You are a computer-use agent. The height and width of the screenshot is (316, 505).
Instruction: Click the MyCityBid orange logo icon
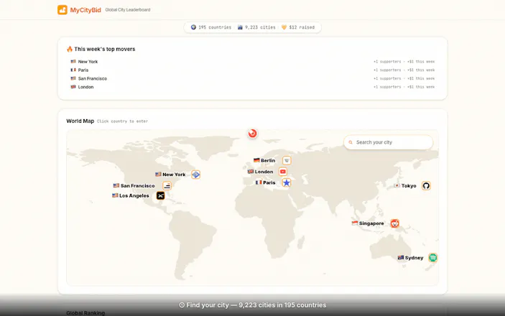62,9
